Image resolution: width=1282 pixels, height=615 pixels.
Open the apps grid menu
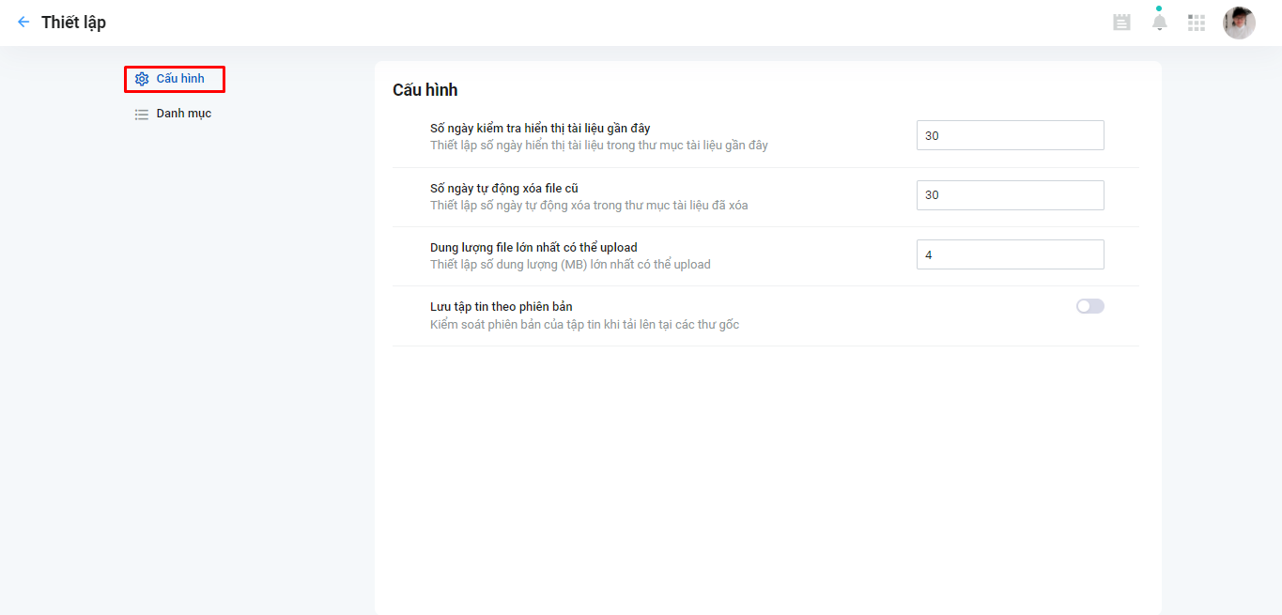[1197, 23]
